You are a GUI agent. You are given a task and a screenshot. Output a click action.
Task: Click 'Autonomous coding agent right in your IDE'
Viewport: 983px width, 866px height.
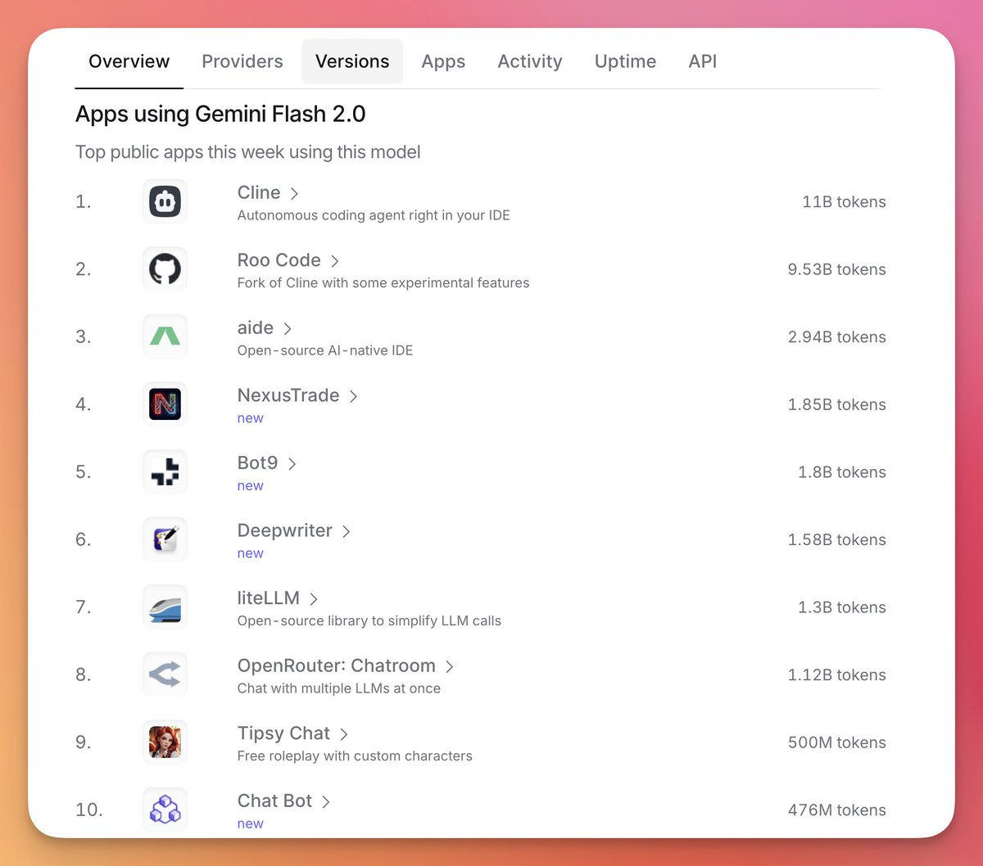pos(374,215)
